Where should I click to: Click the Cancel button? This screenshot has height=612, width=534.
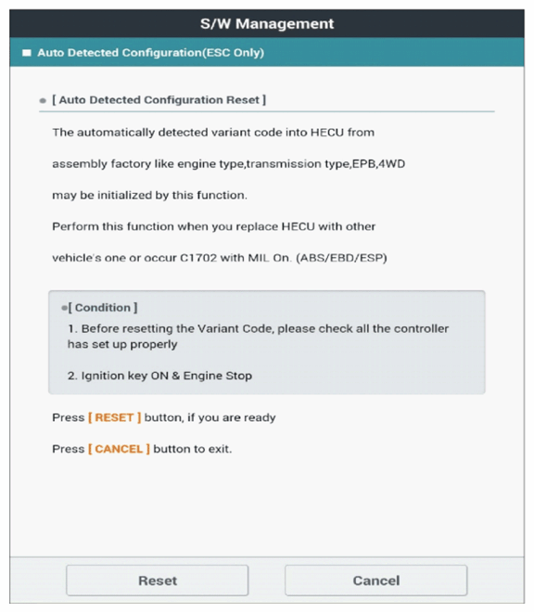pyautogui.click(x=375, y=580)
